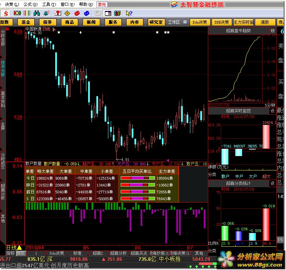Click the yellow triangle next to 日线 period
The height and width of the screenshot is (270, 286).
coord(19,248)
